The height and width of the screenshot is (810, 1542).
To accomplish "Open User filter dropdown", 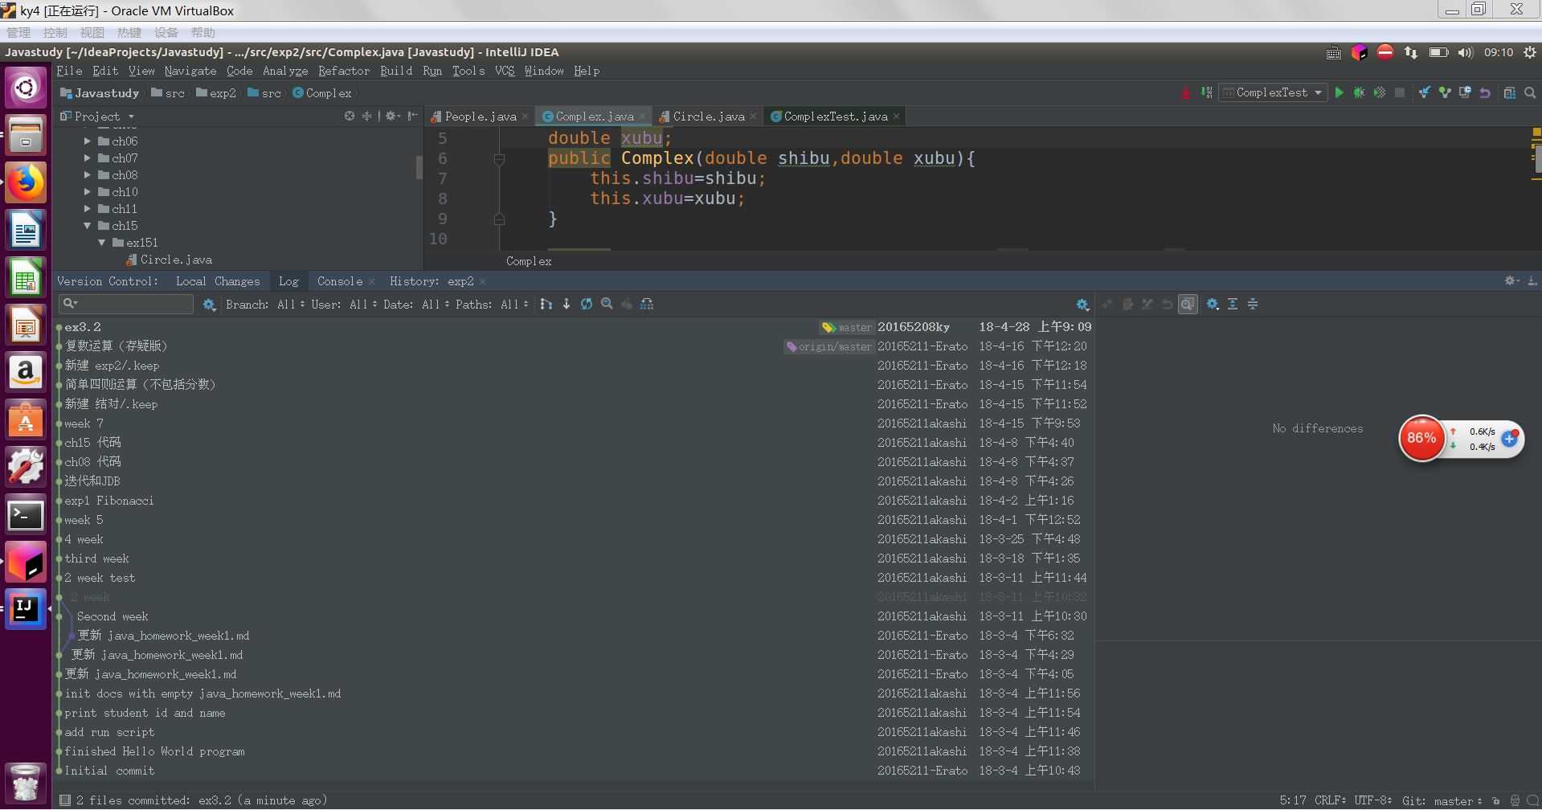I will [x=344, y=305].
